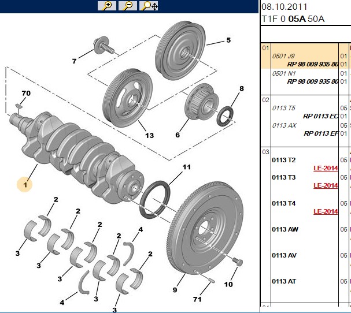Select part reference 0113 AV

coord(285,255)
